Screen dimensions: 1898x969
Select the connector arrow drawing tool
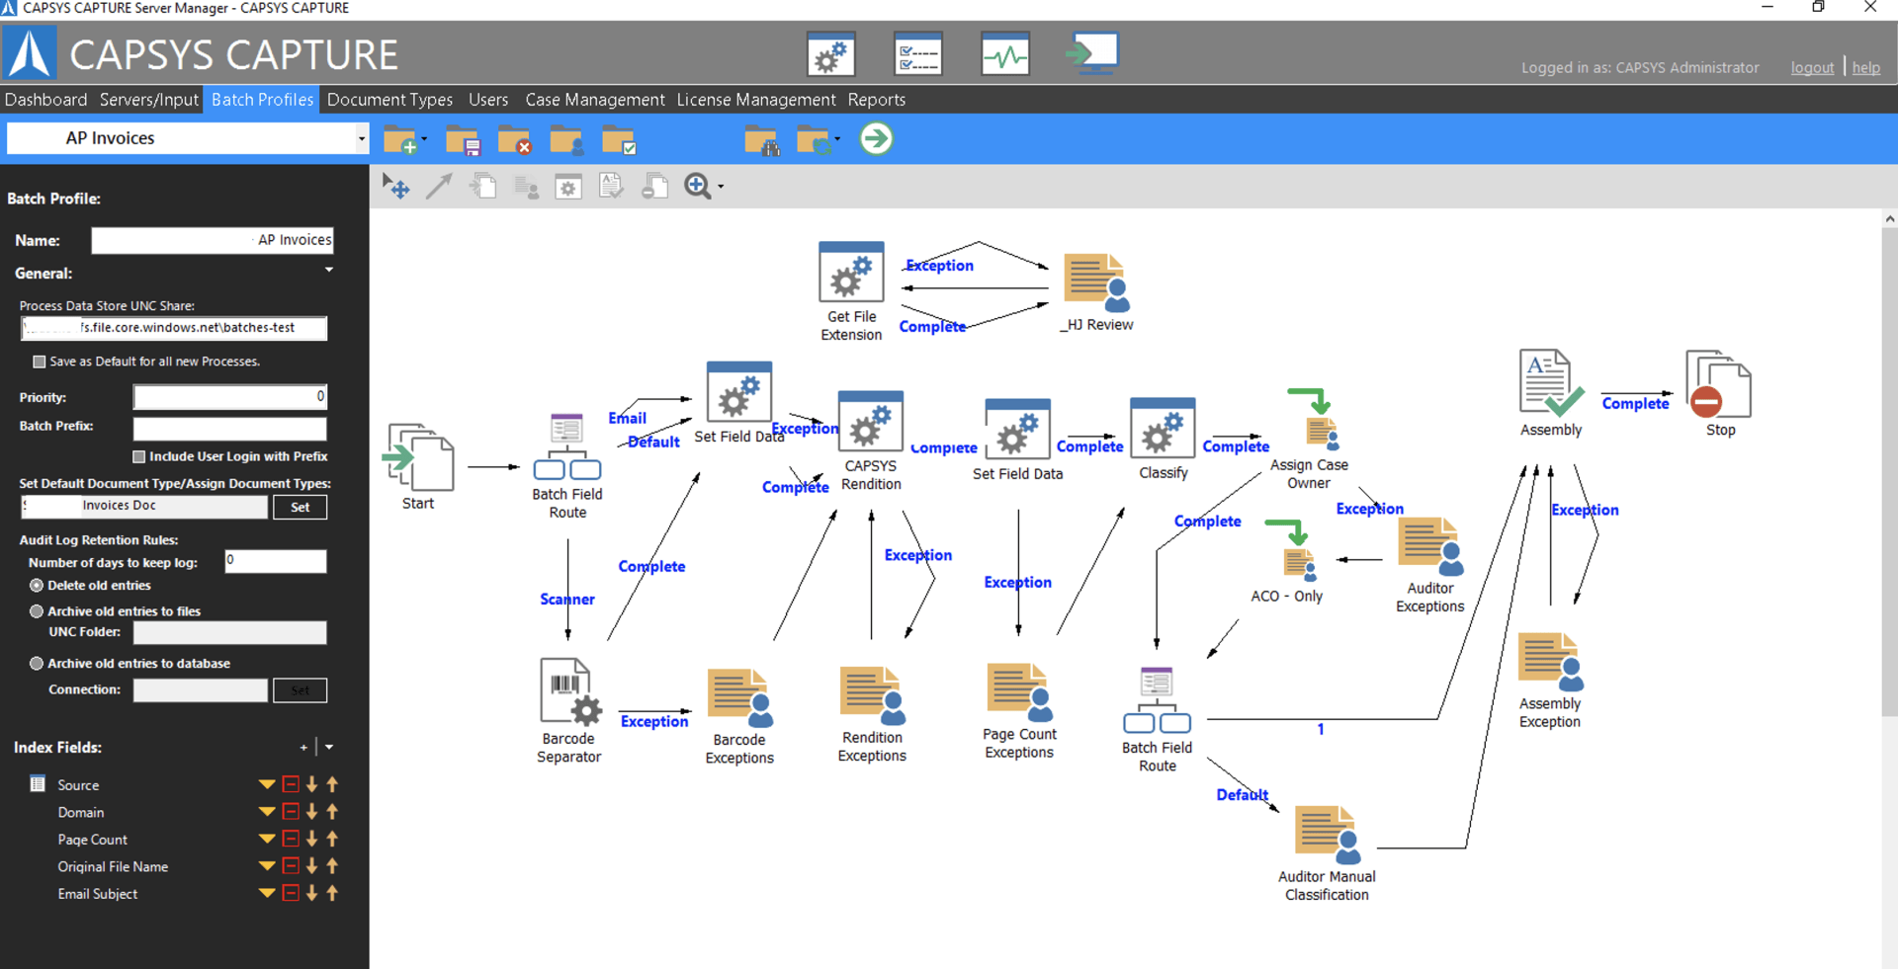click(x=439, y=186)
